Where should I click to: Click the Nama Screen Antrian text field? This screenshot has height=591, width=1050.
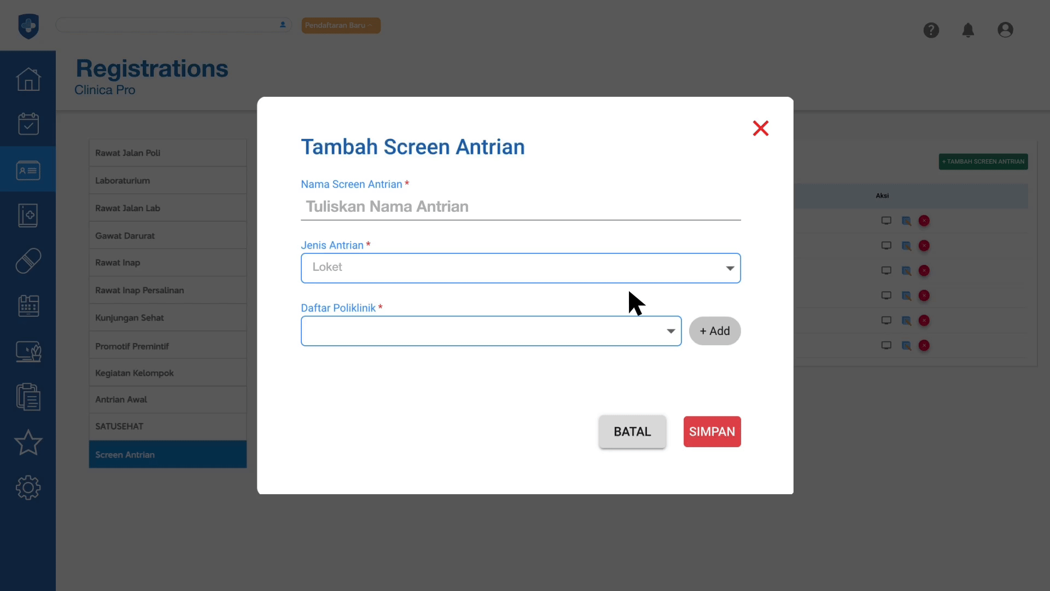(520, 207)
